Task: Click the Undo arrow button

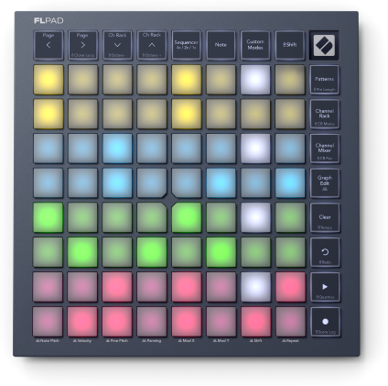Action: (325, 252)
